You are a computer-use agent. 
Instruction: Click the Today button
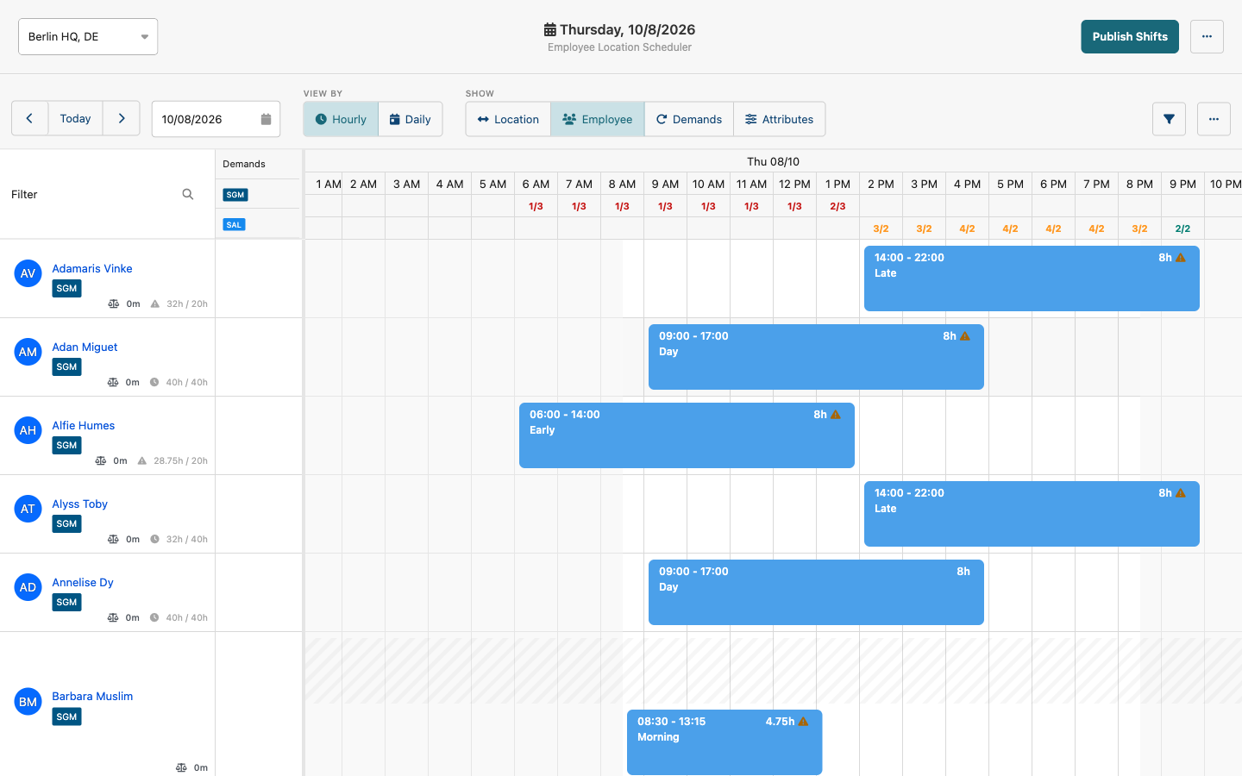[75, 119]
